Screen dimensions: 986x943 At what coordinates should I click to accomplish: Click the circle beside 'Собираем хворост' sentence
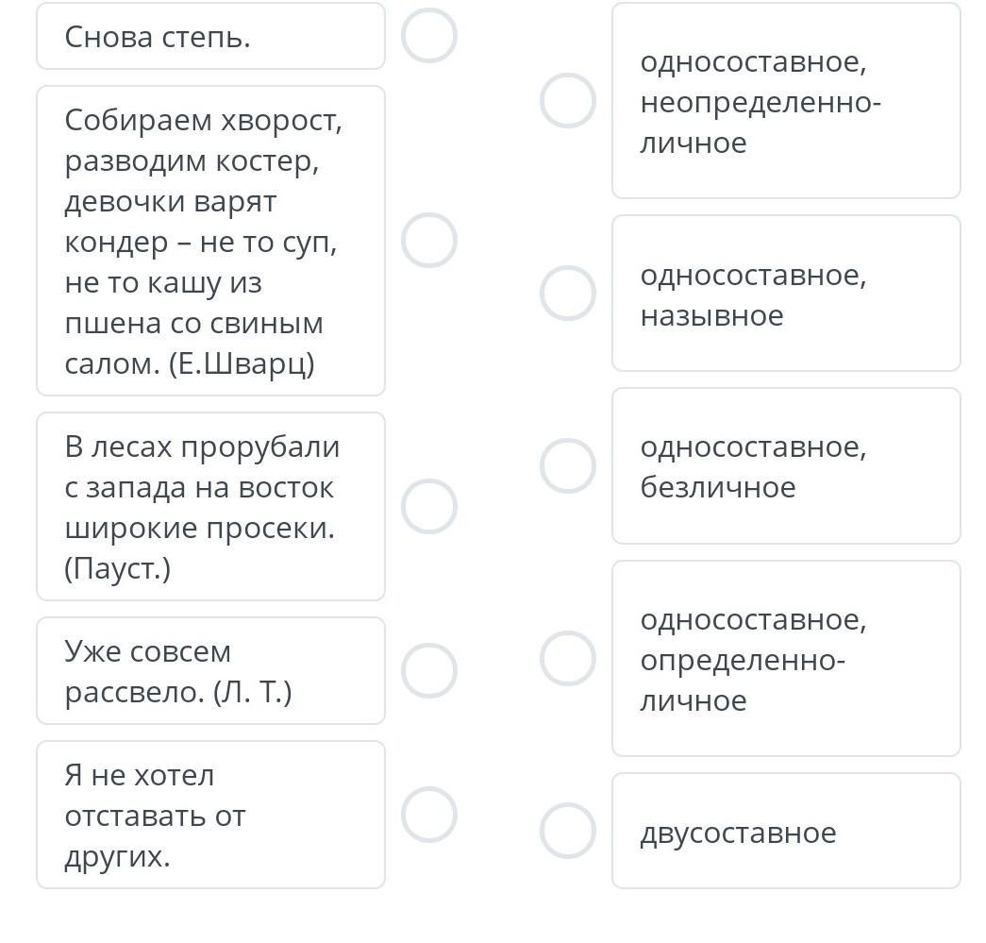click(x=429, y=240)
